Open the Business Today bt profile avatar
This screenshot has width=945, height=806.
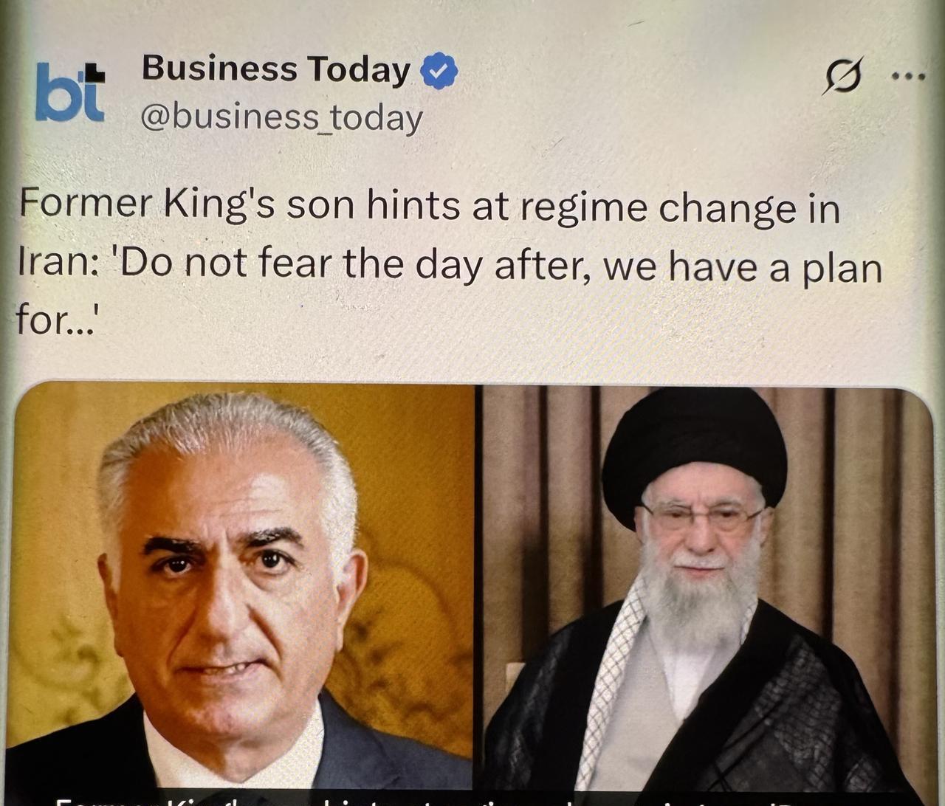pos(70,92)
